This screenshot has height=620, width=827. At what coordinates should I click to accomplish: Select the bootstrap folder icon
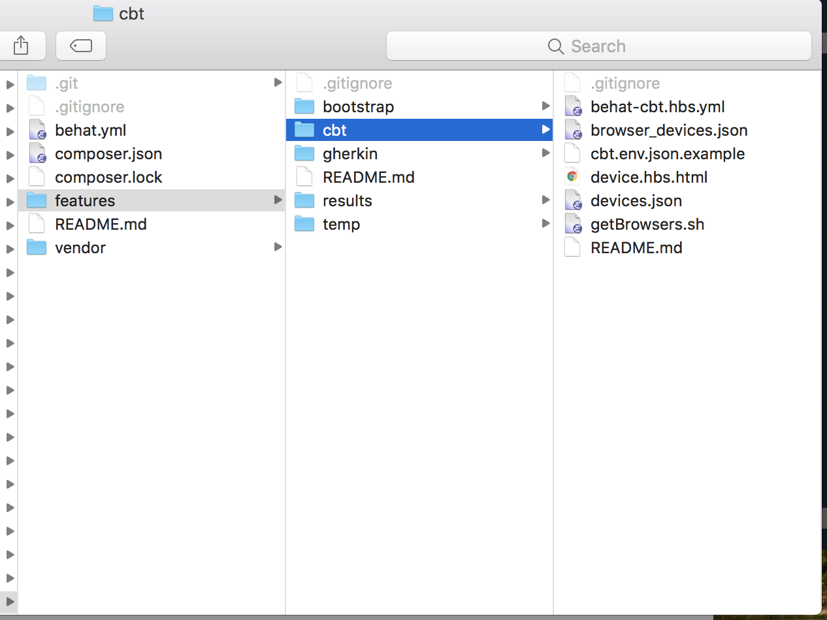click(x=304, y=106)
